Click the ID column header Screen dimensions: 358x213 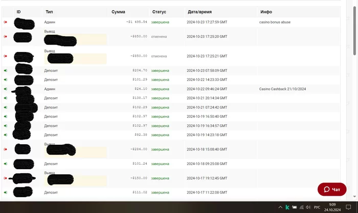click(x=19, y=12)
